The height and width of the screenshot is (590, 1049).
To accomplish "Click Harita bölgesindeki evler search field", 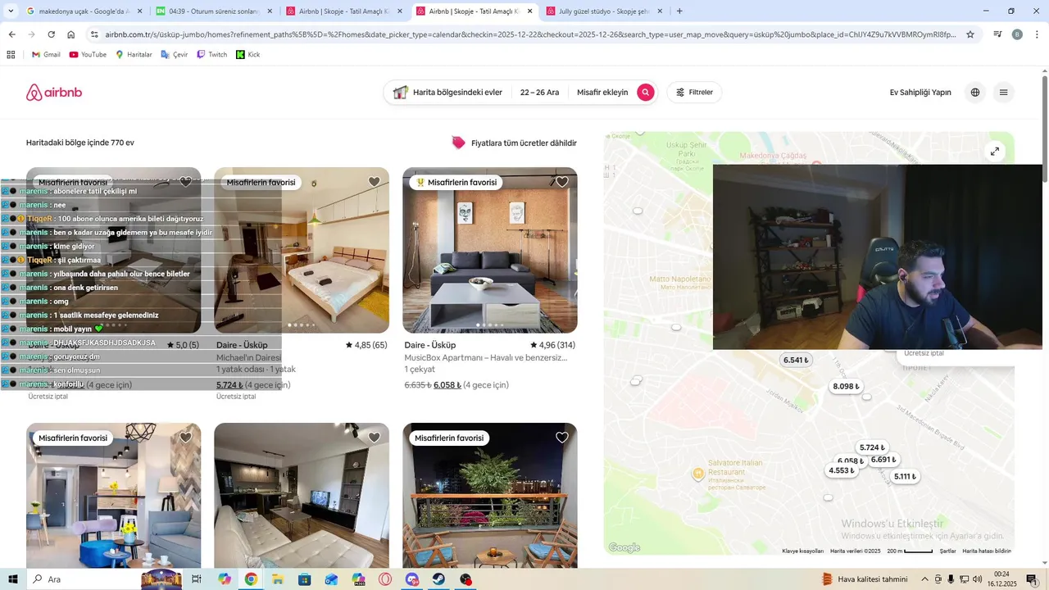I will [448, 93].
